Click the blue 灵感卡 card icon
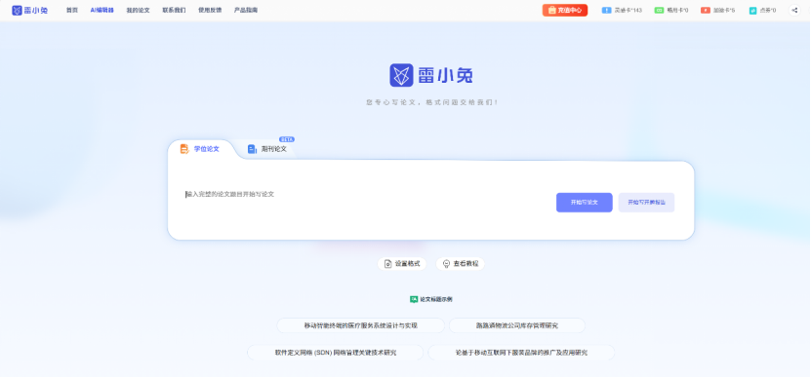 [x=606, y=11]
